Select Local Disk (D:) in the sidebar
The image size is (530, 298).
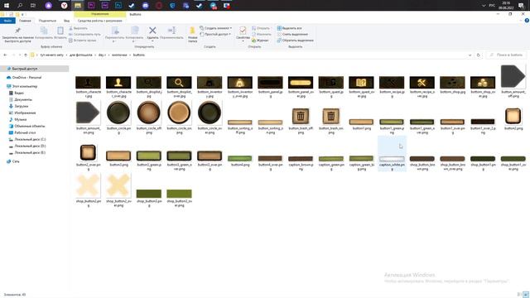click(30, 146)
